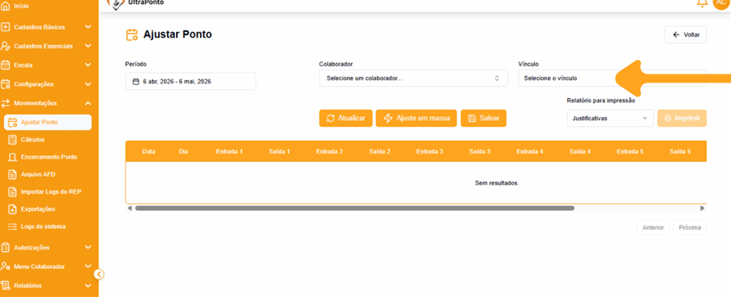Expand the Relatórios sidebar section

88,286
